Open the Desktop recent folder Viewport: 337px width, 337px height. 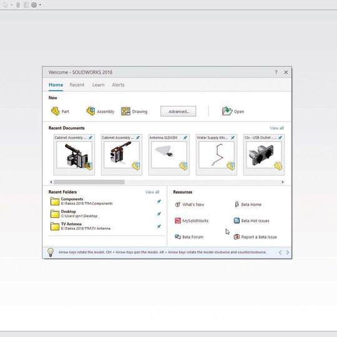[74, 213]
